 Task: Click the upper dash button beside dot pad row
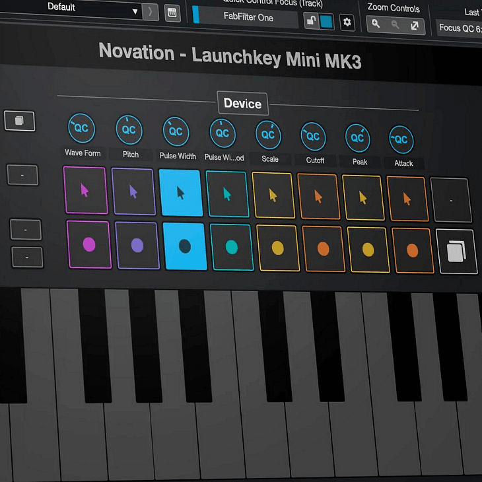[x=26, y=230]
